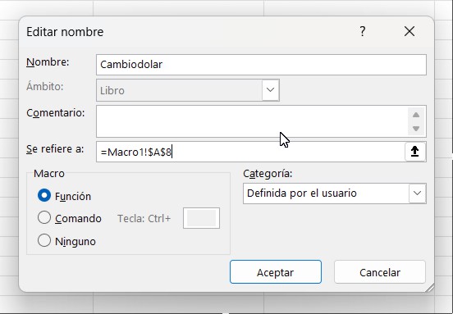453x314 pixels.
Task: Close the Editar nombre dialog
Action: 410,31
